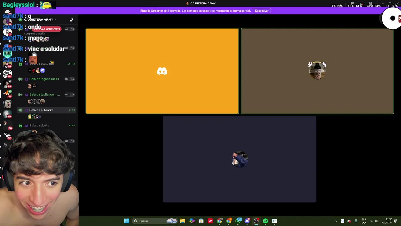Screen dimensions: 401x226
Task: Open Spotify from the taskbar
Action: pyautogui.click(x=265, y=221)
